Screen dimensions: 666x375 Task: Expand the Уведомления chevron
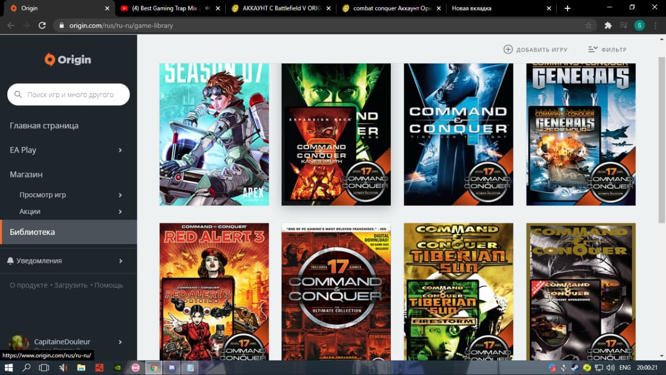[120, 261]
